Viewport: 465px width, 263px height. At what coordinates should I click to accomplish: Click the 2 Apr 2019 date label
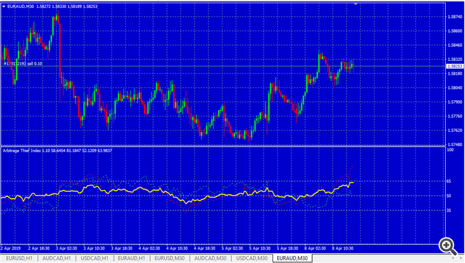(x=11, y=249)
